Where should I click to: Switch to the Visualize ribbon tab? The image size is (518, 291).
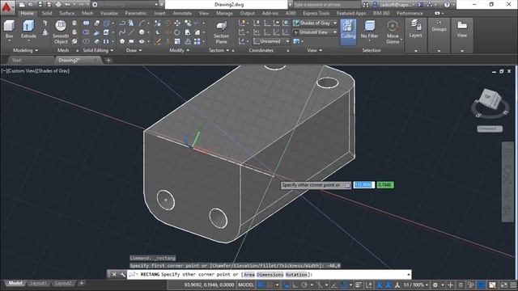coord(109,13)
